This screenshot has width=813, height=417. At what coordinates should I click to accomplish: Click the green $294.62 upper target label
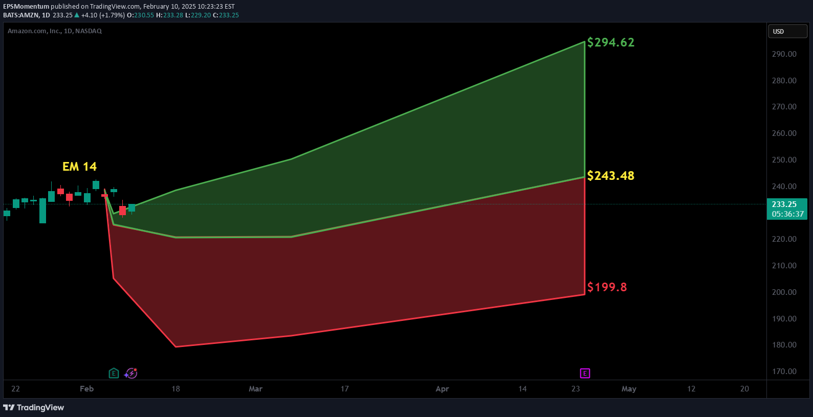[x=610, y=42]
